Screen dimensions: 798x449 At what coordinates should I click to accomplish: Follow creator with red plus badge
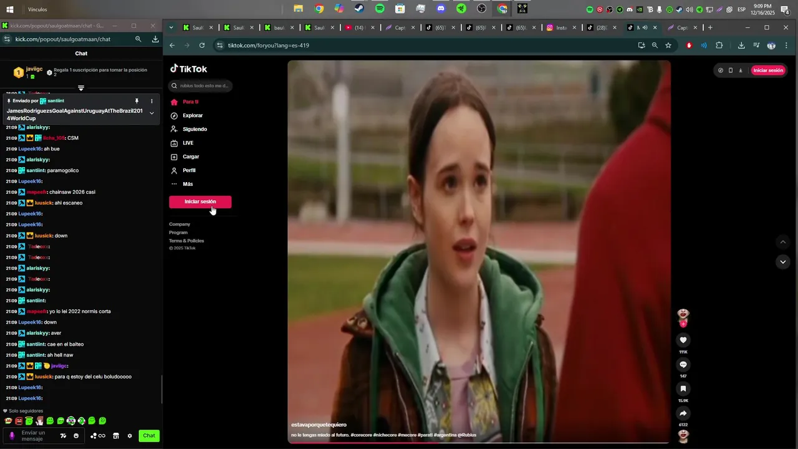click(683, 324)
